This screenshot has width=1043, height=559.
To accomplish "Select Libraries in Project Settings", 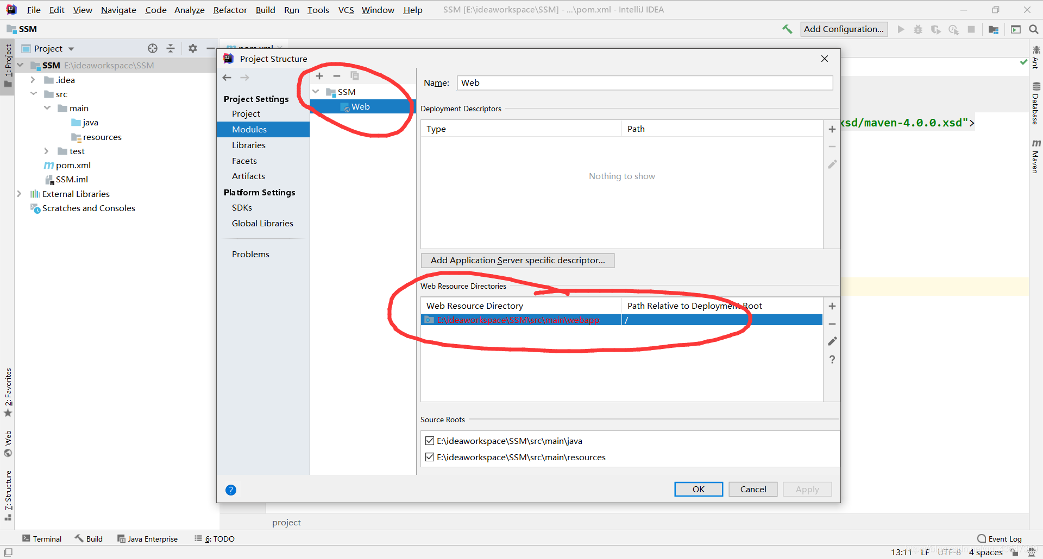I will pyautogui.click(x=248, y=145).
